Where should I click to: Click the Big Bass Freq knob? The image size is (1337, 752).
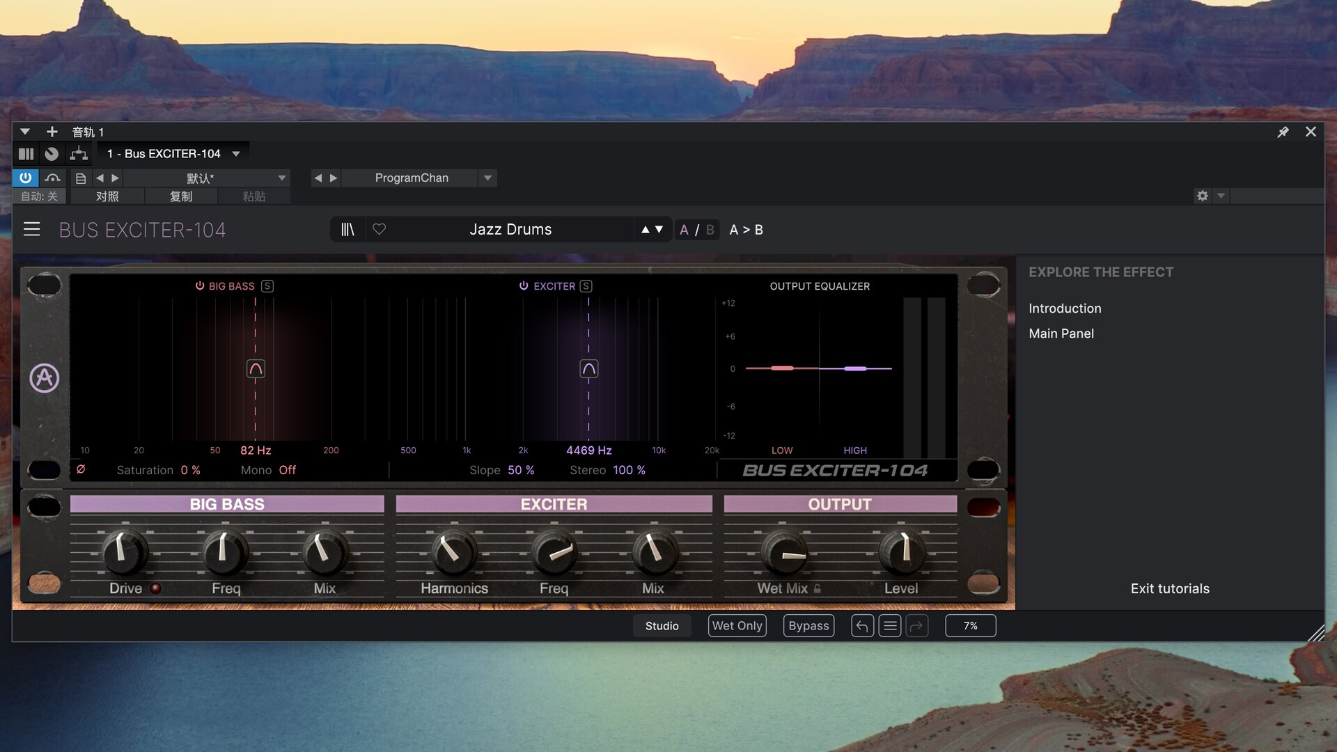tap(226, 552)
